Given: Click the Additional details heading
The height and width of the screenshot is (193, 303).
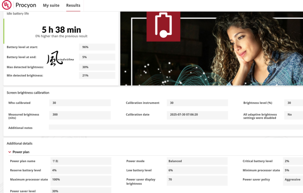Looking at the screenshot, I should point(20,143).
